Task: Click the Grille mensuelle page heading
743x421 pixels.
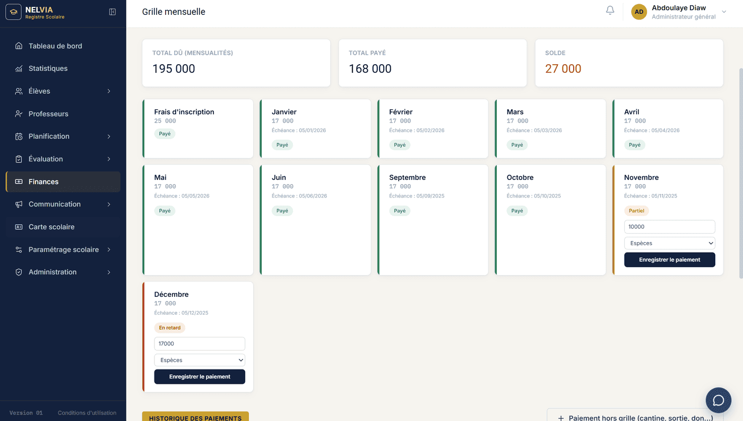Action: click(174, 12)
